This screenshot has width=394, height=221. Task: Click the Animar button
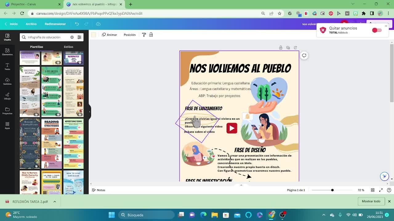pos(110,35)
